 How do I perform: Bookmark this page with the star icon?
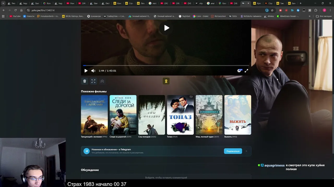point(272,10)
